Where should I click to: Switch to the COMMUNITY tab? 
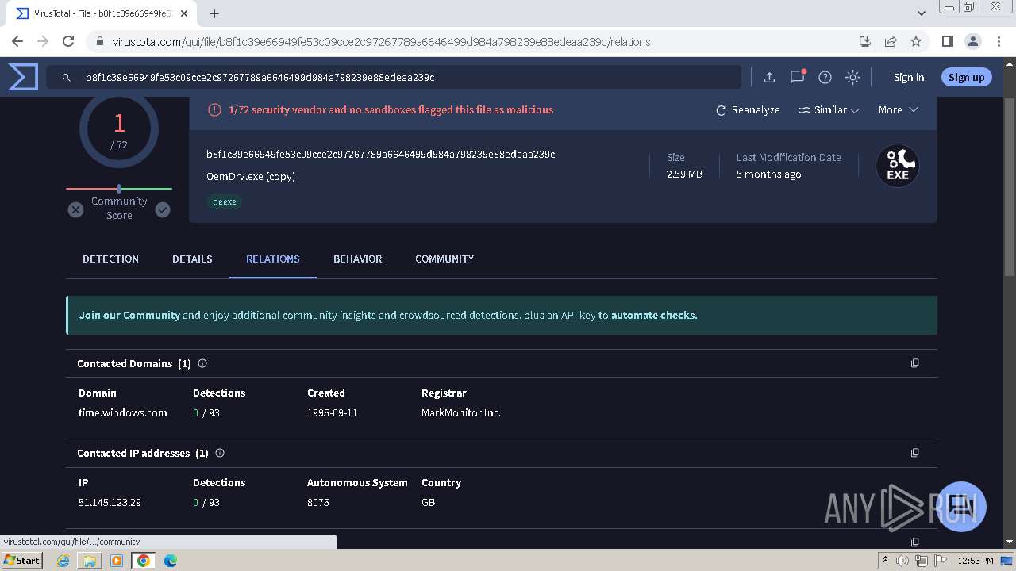(x=444, y=259)
